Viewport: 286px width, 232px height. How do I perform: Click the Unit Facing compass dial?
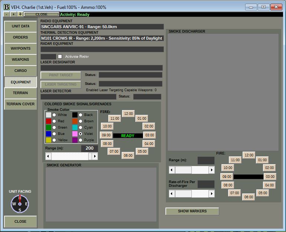point(20,204)
